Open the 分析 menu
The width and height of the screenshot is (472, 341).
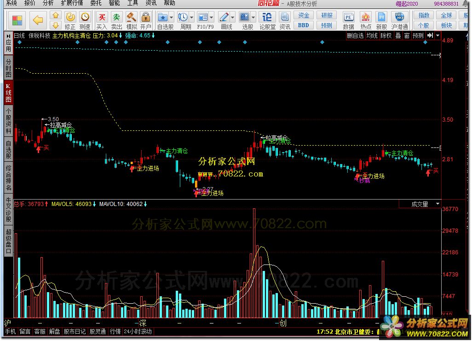tap(48, 3)
